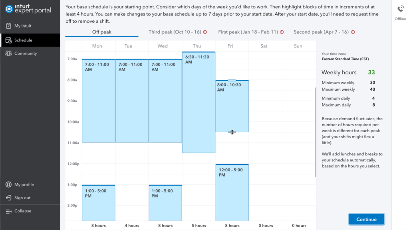Grab top resize handle of Friday 8:00 shift
The width and height of the screenshot is (409, 230).
(232, 81)
